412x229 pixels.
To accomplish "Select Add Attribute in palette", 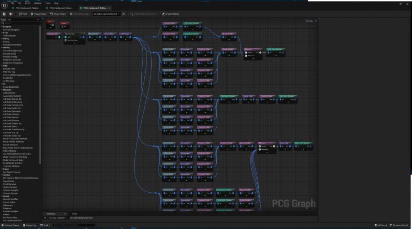I will [9, 93].
